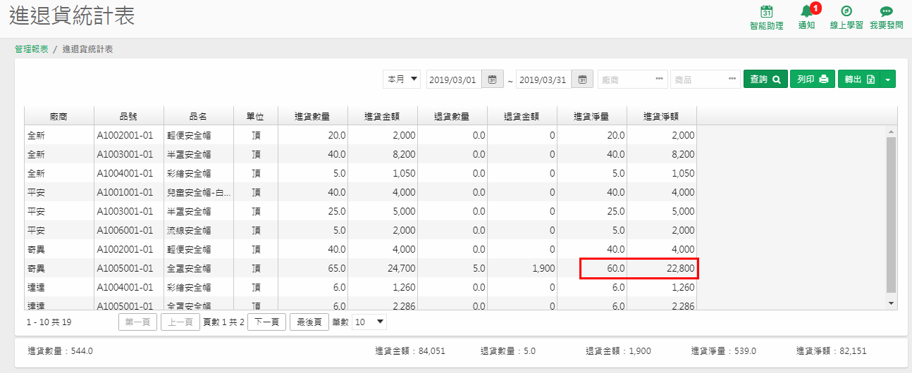Click the 第一頁 first page button

coord(137,322)
